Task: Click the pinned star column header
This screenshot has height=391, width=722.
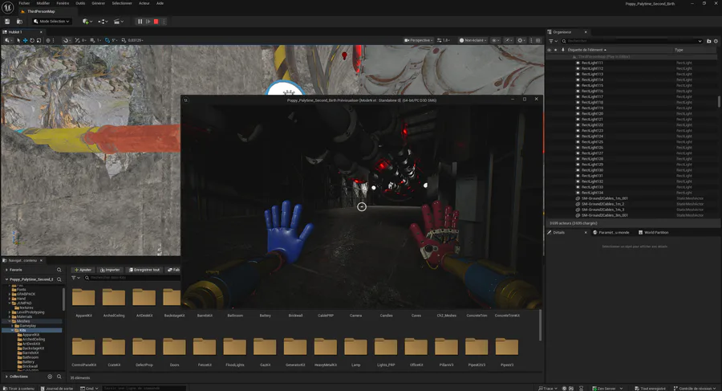Action: click(x=556, y=50)
